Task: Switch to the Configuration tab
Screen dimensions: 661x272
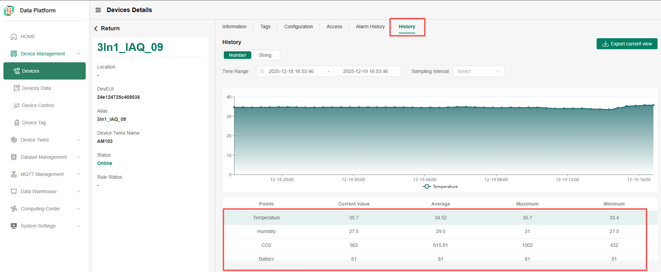Action: pos(298,27)
